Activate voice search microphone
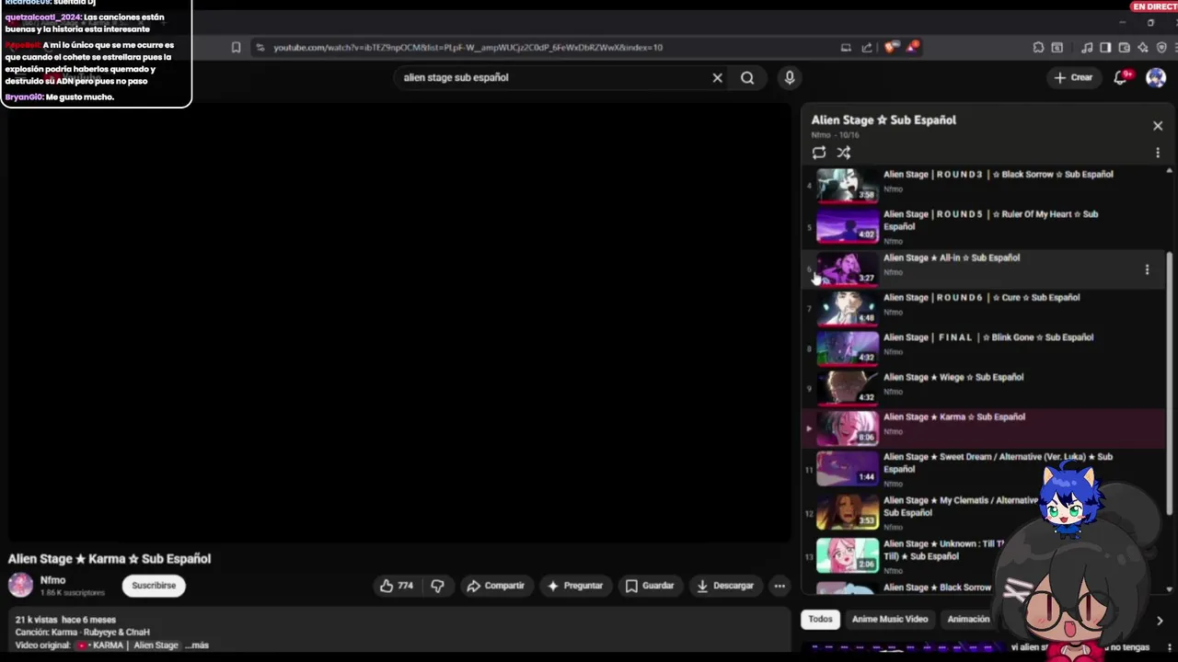Screen dimensions: 1178x662 [790, 78]
